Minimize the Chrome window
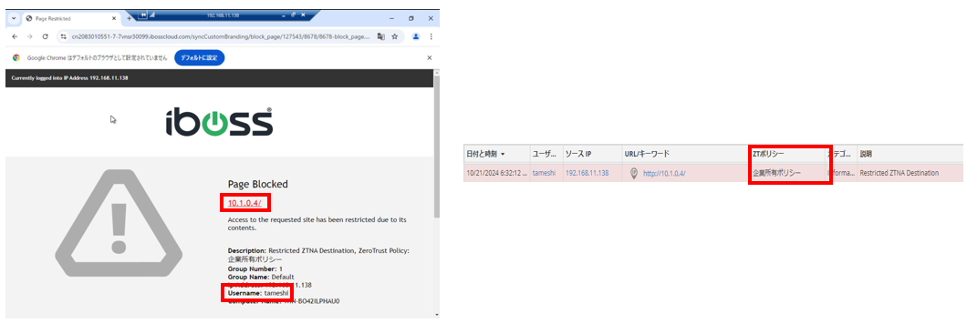This screenshot has height=334, width=967. click(391, 18)
